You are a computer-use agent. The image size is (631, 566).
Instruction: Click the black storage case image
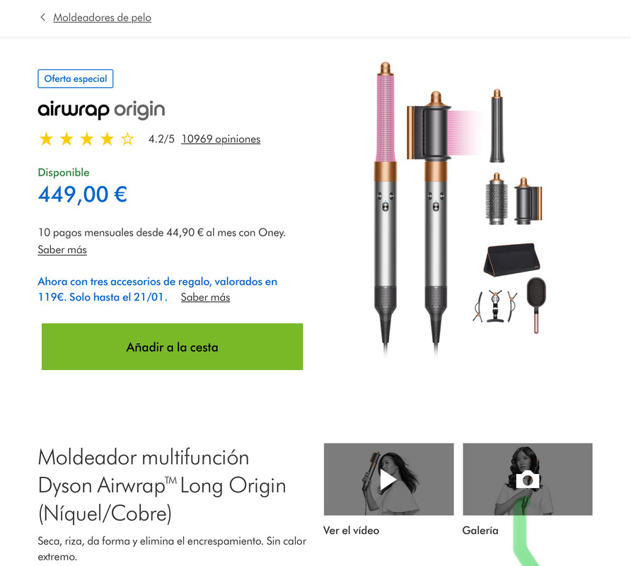coord(511,259)
